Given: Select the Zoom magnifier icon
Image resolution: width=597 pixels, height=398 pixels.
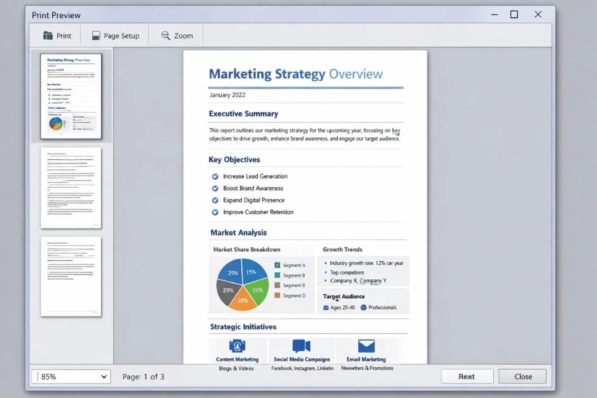Looking at the screenshot, I should click(164, 35).
